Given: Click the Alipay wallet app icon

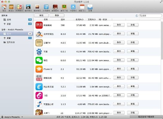Looking at the screenshot, I should pyautogui.click(x=39, y=34).
